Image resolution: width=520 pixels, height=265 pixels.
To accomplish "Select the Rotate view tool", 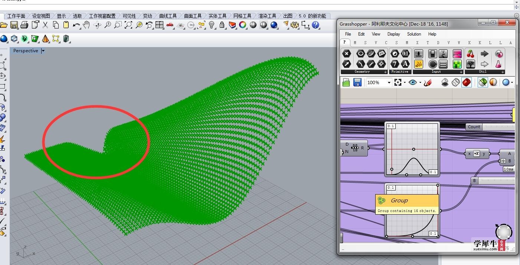I will (x=97, y=25).
